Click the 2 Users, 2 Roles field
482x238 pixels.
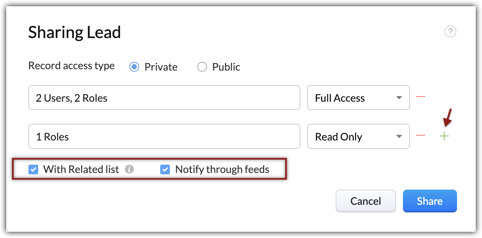click(164, 98)
